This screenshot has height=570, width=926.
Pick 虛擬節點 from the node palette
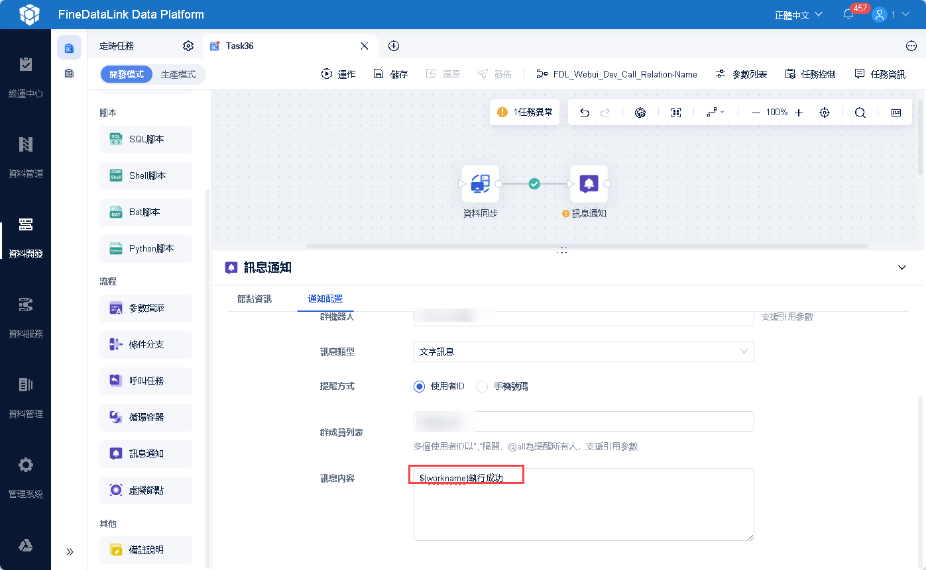tap(146, 491)
